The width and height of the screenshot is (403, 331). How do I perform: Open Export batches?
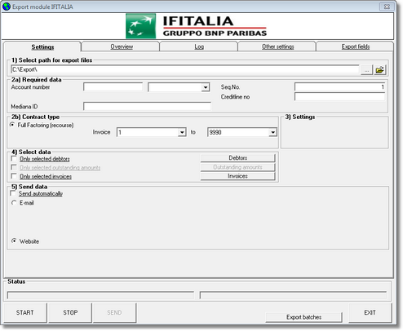(303, 317)
